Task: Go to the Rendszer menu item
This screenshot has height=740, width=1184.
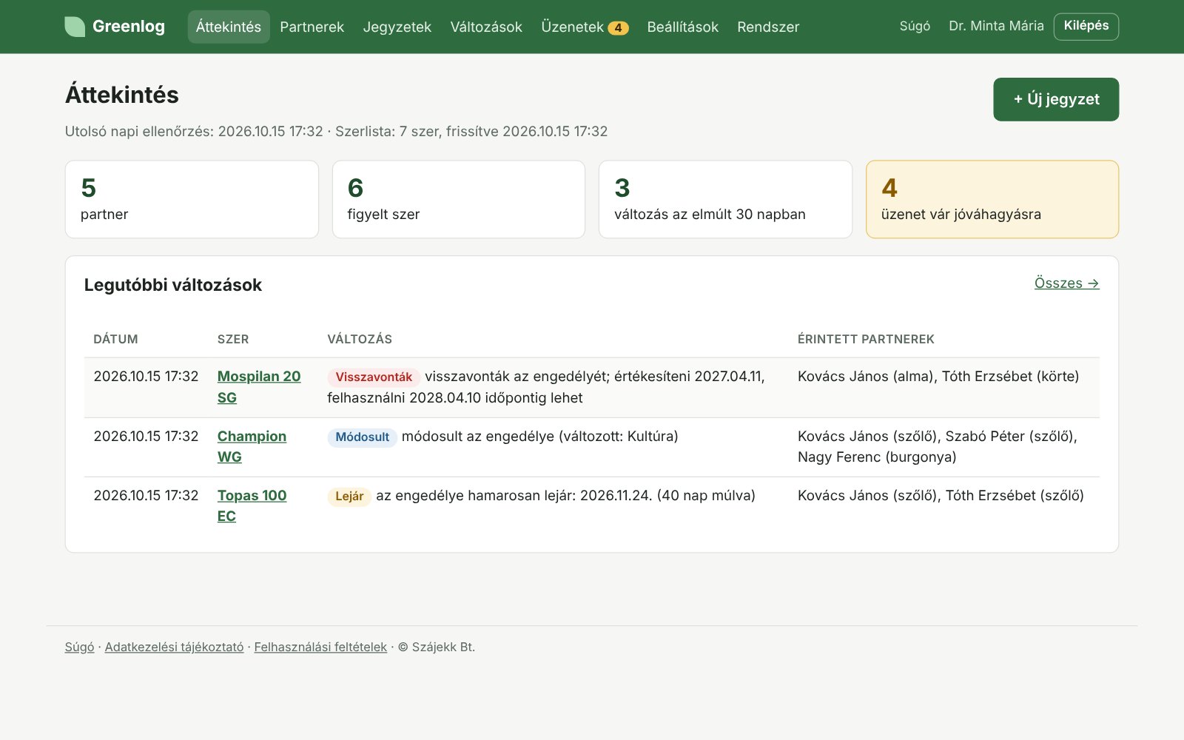Action: coord(768,27)
